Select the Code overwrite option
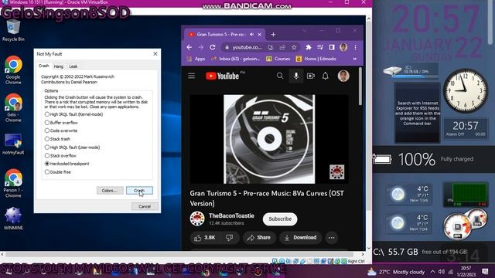495x278 pixels. point(47,131)
